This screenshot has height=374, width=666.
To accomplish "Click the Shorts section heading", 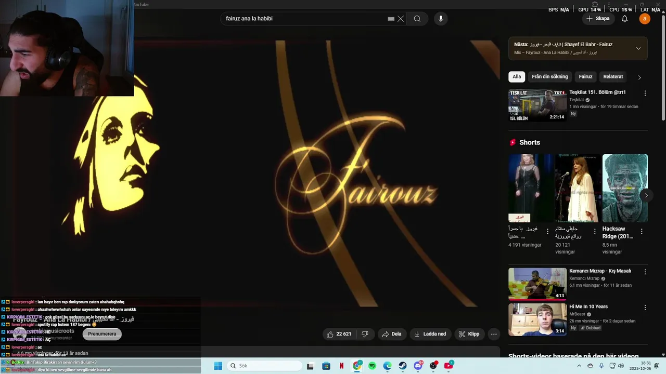I will (530, 142).
